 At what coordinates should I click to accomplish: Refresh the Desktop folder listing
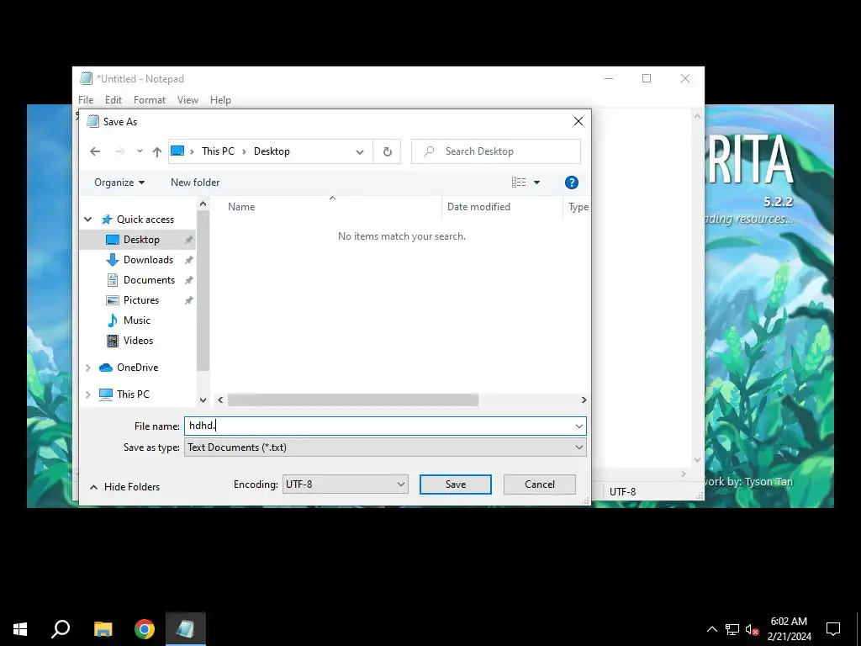coord(387,151)
